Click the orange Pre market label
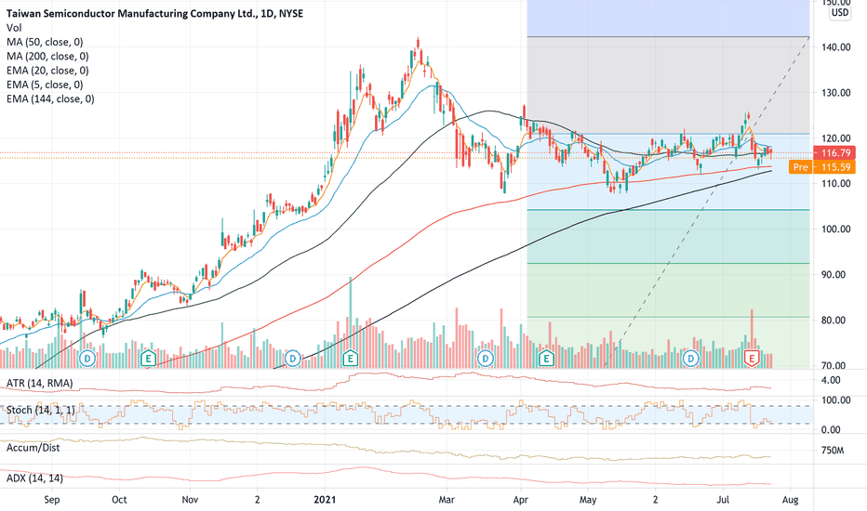The width and height of the screenshot is (867, 511). [x=800, y=167]
